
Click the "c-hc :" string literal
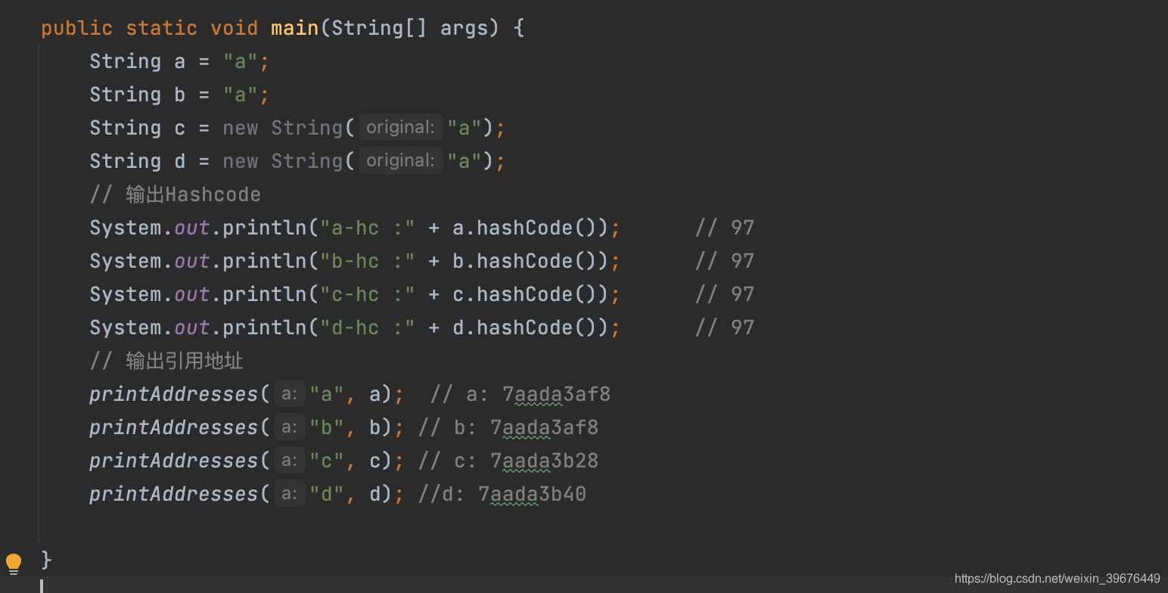tap(368, 295)
